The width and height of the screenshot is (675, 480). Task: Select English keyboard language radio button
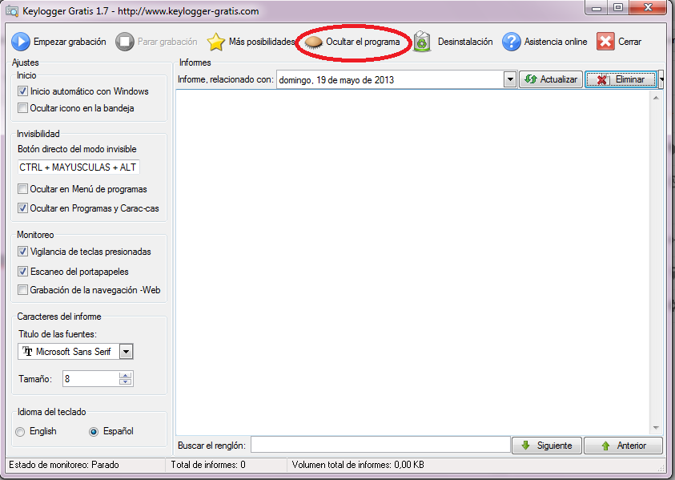20,431
